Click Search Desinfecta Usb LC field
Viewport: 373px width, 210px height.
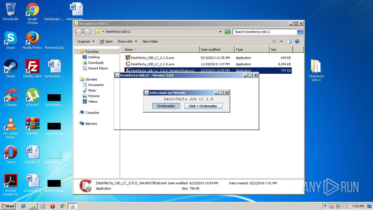coord(265,32)
